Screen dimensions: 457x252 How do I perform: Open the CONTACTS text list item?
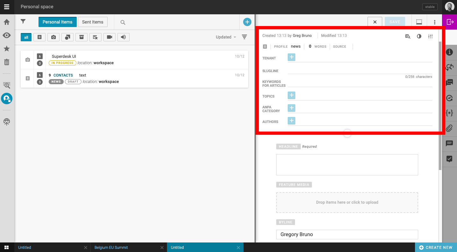point(134,78)
